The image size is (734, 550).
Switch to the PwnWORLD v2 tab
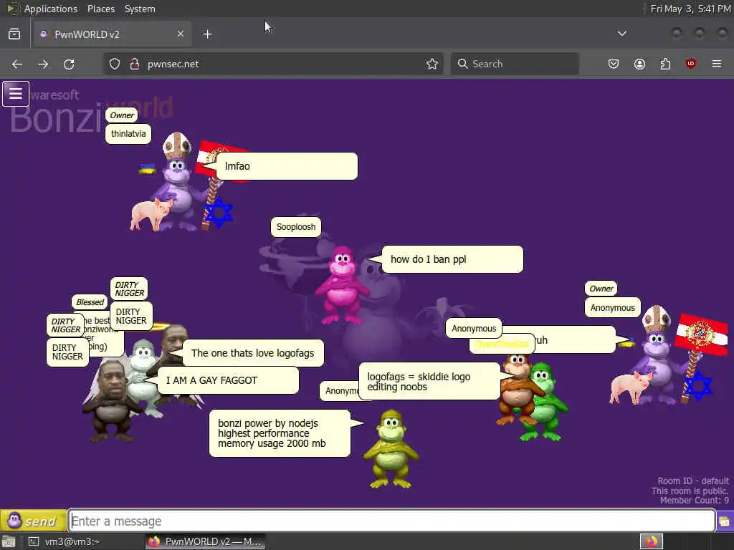(113, 34)
